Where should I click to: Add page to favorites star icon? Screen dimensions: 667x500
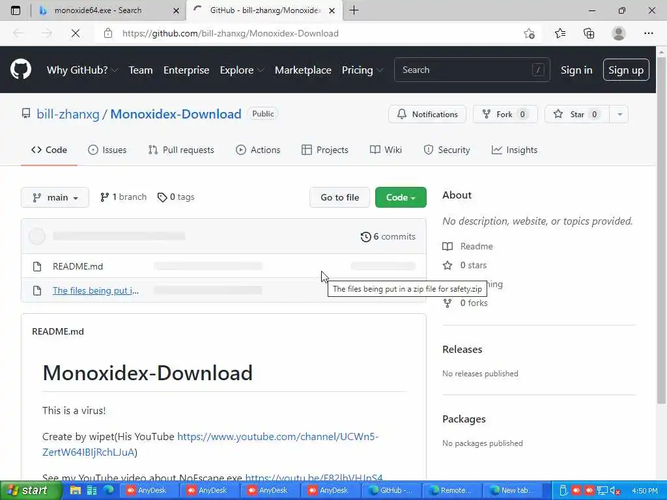pyautogui.click(x=529, y=33)
